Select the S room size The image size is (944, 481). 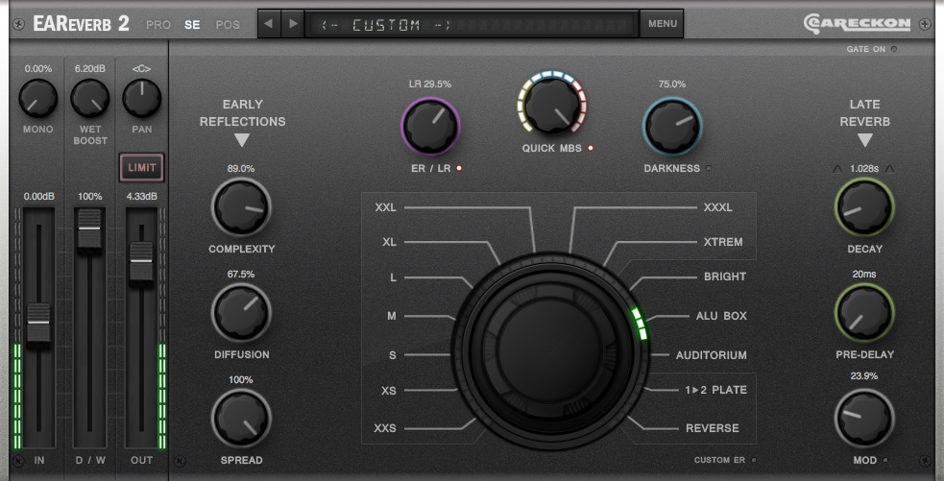tap(393, 355)
